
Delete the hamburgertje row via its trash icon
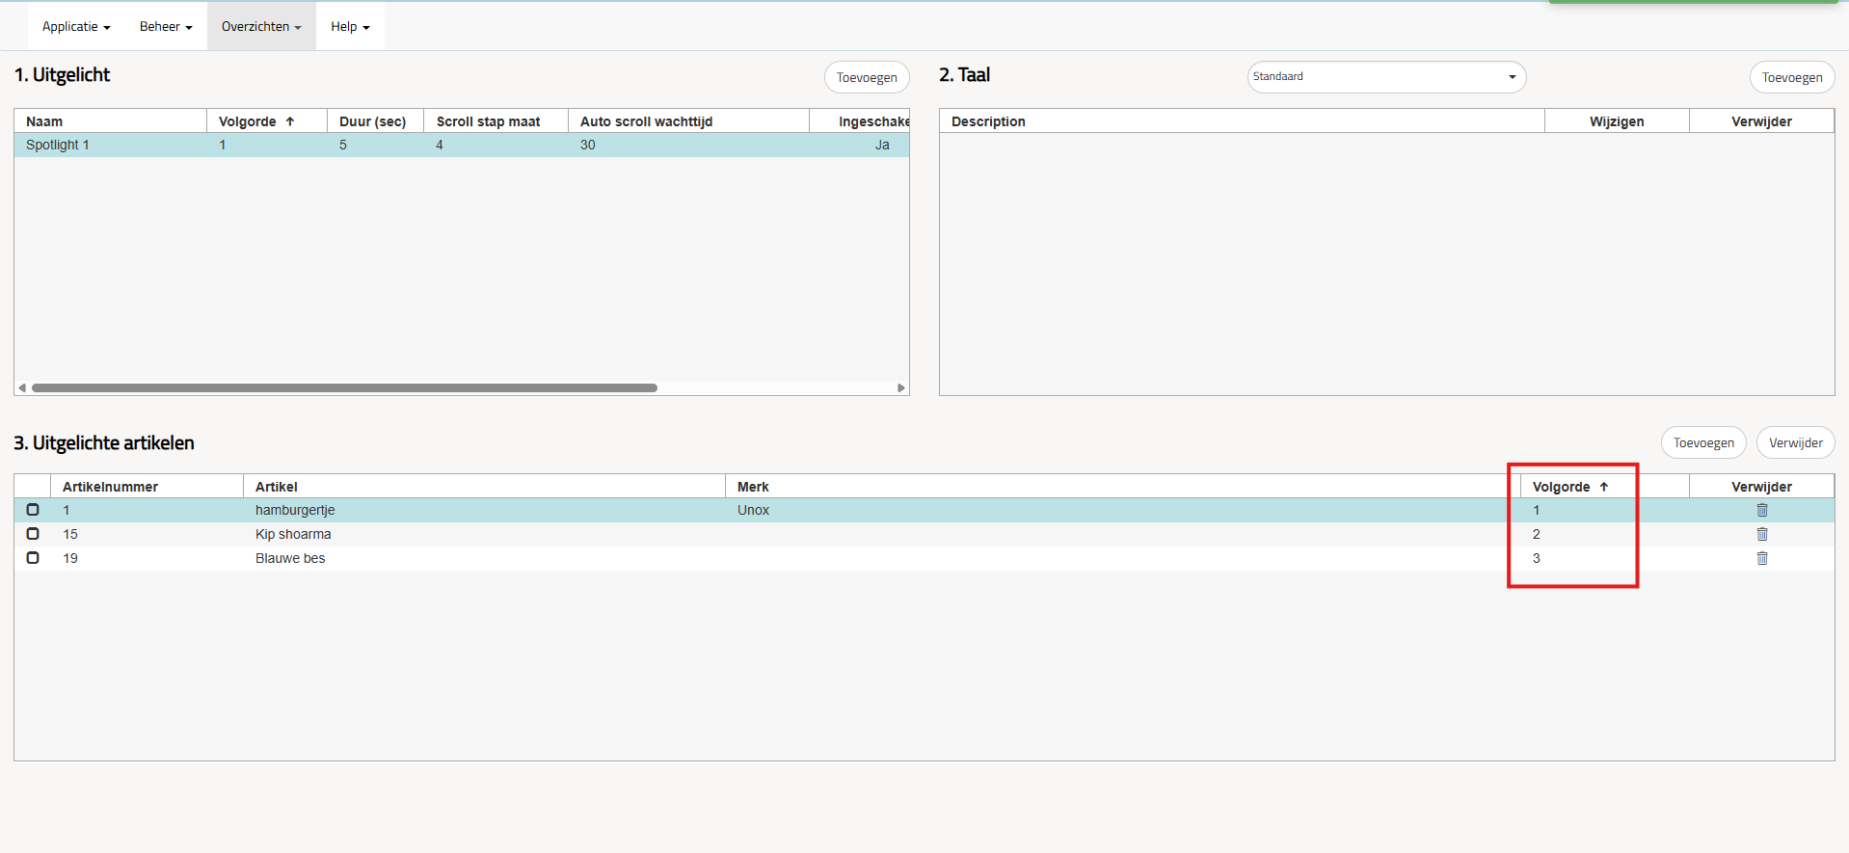(1762, 510)
